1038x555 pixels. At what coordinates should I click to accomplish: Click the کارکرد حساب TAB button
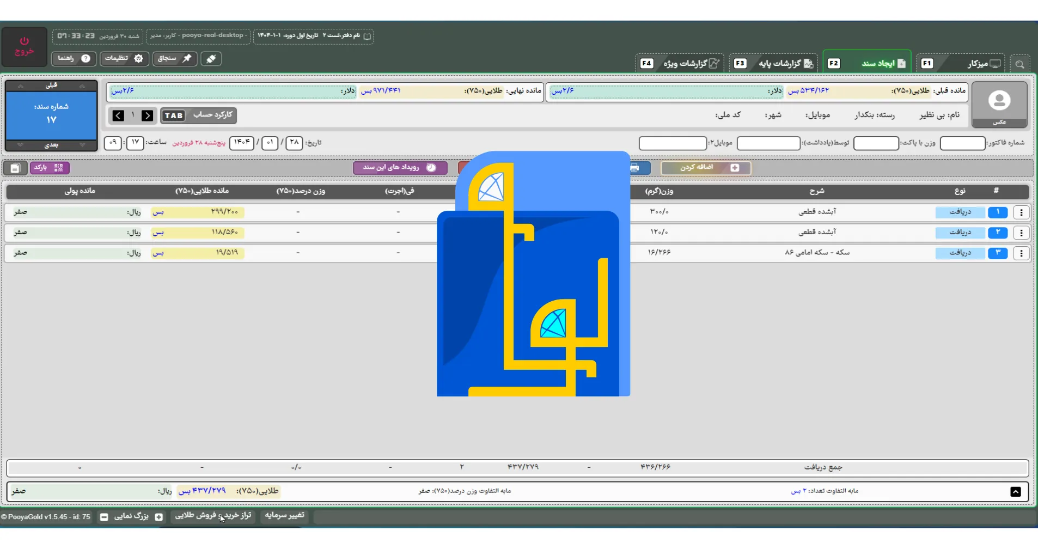click(x=199, y=115)
